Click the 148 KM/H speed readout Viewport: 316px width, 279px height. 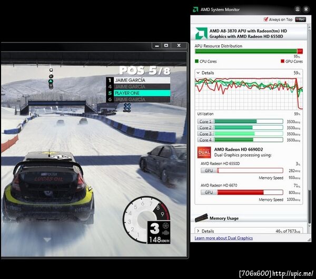click(x=159, y=239)
